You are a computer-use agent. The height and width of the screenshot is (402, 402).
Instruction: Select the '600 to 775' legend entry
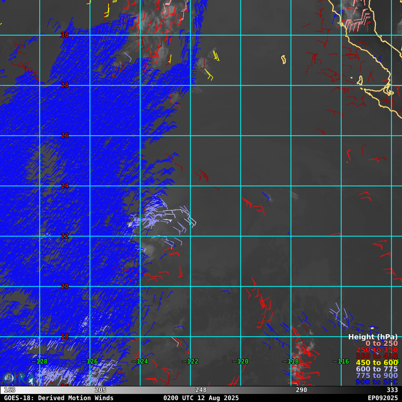coord(377,369)
